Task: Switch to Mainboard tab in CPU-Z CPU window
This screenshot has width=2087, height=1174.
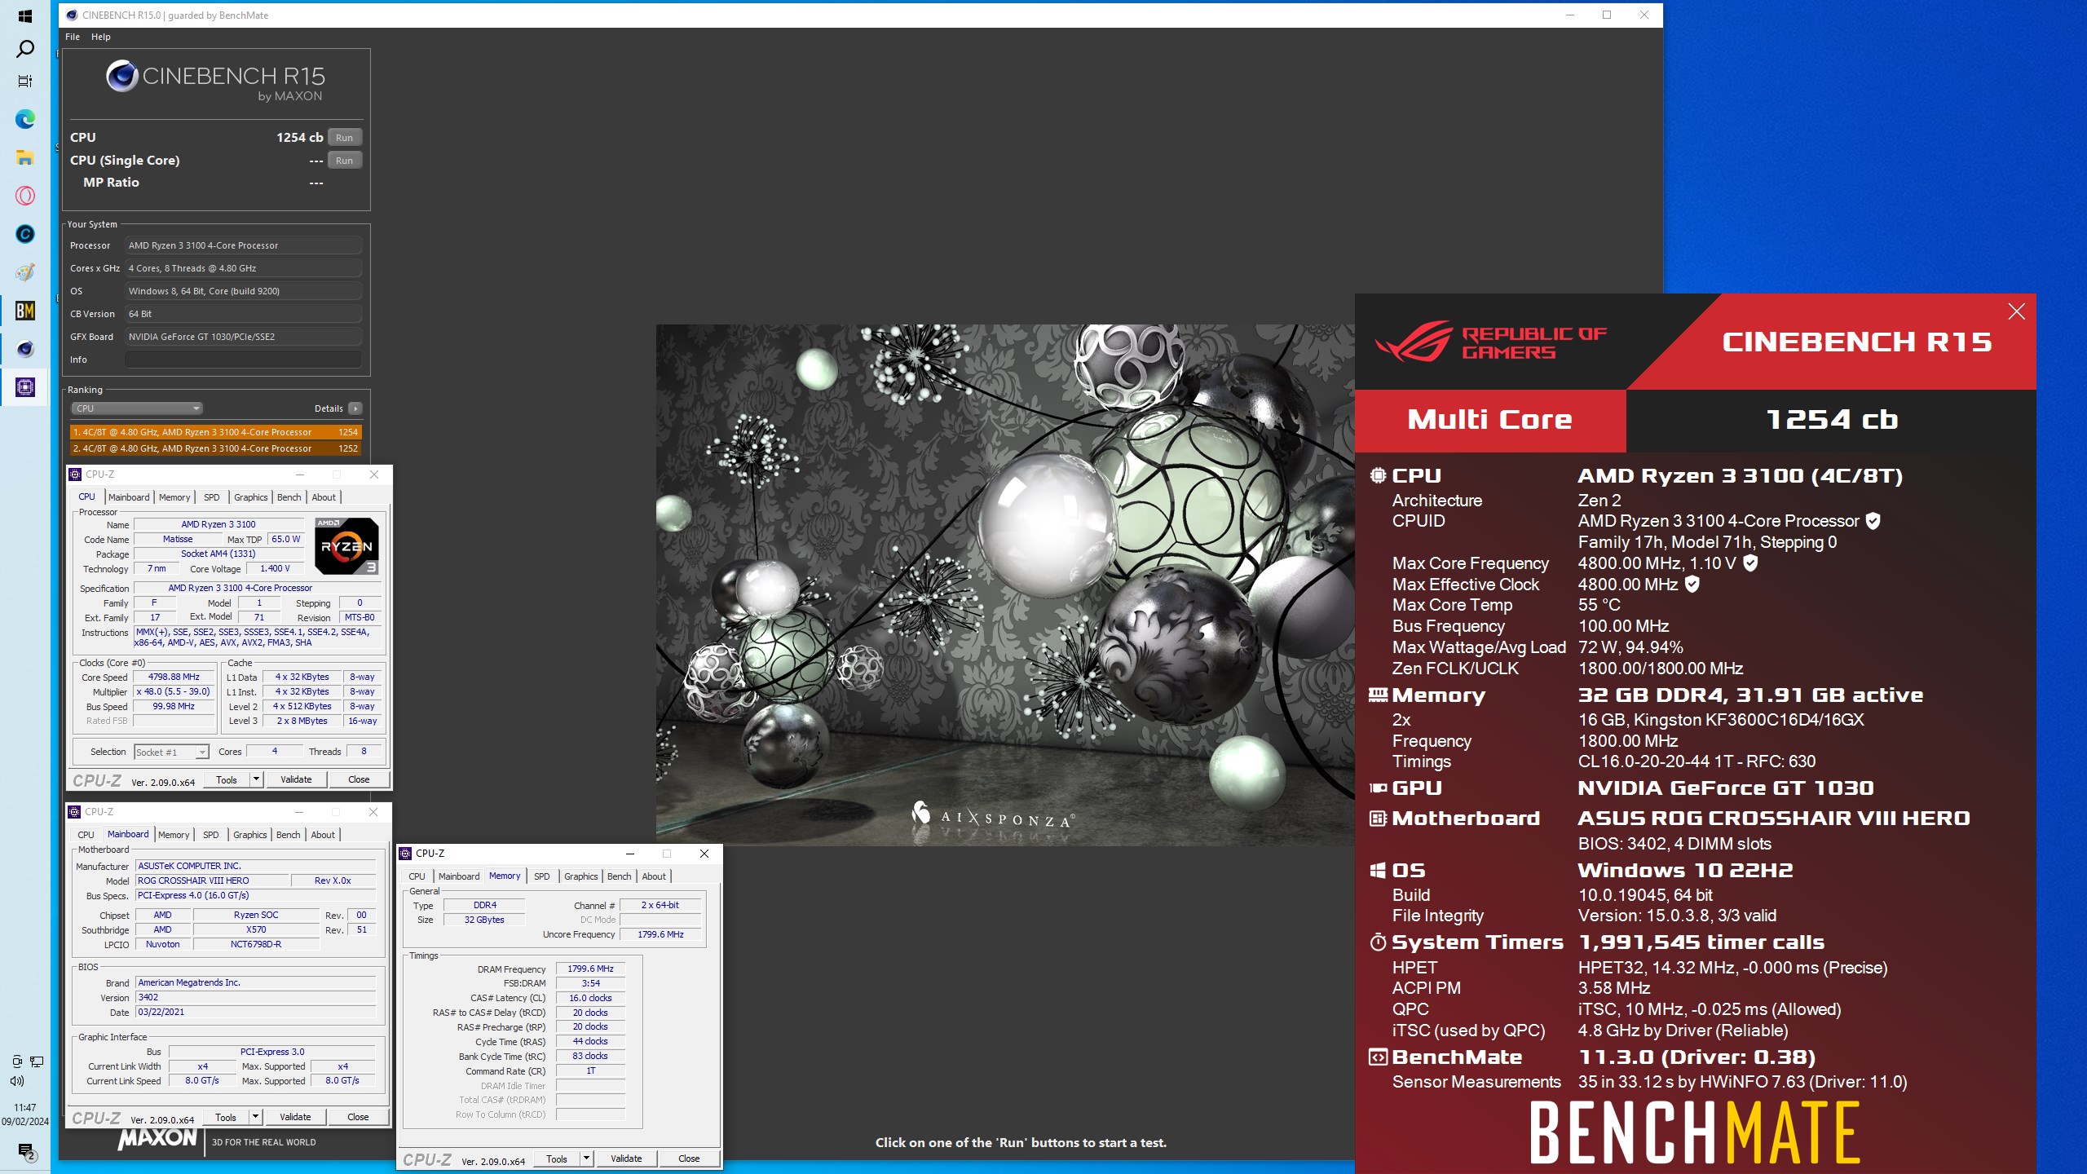Action: pyautogui.click(x=129, y=497)
